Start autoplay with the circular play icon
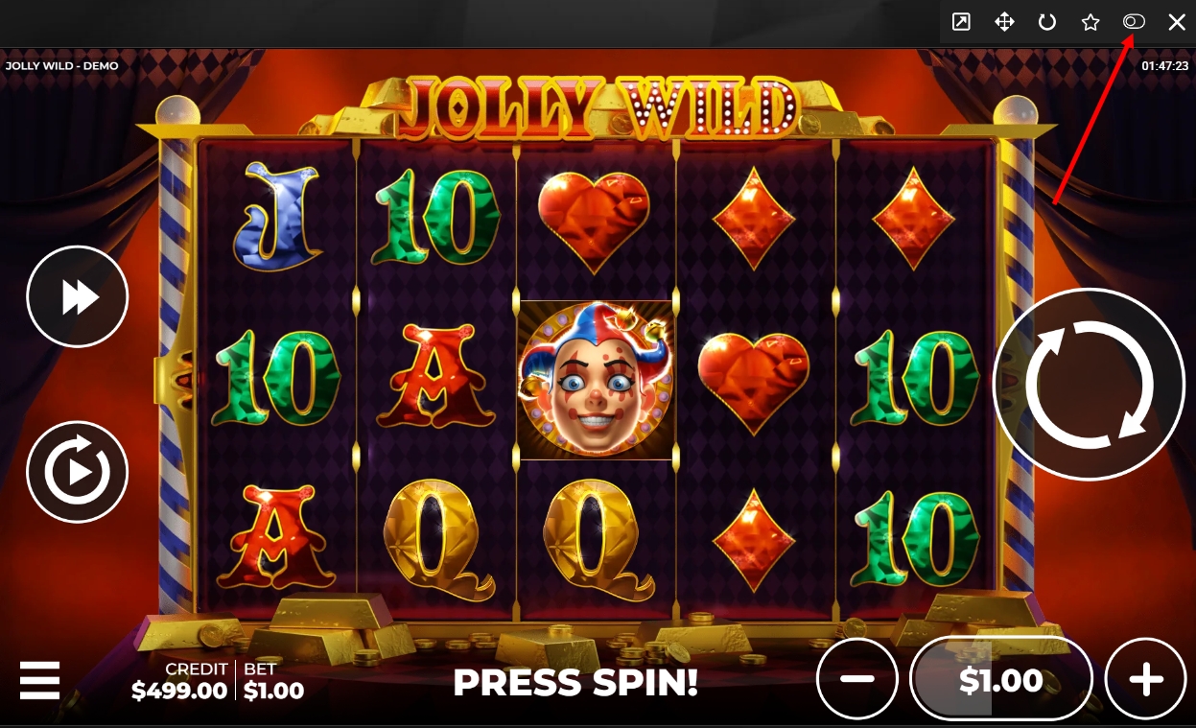The height and width of the screenshot is (728, 1196). pos(78,472)
